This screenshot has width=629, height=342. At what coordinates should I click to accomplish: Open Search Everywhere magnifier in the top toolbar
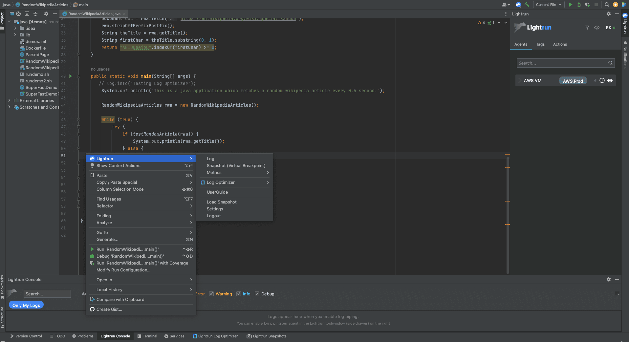(607, 5)
